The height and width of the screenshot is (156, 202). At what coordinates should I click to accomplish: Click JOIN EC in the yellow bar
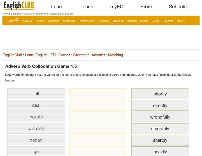click(x=27, y=21)
